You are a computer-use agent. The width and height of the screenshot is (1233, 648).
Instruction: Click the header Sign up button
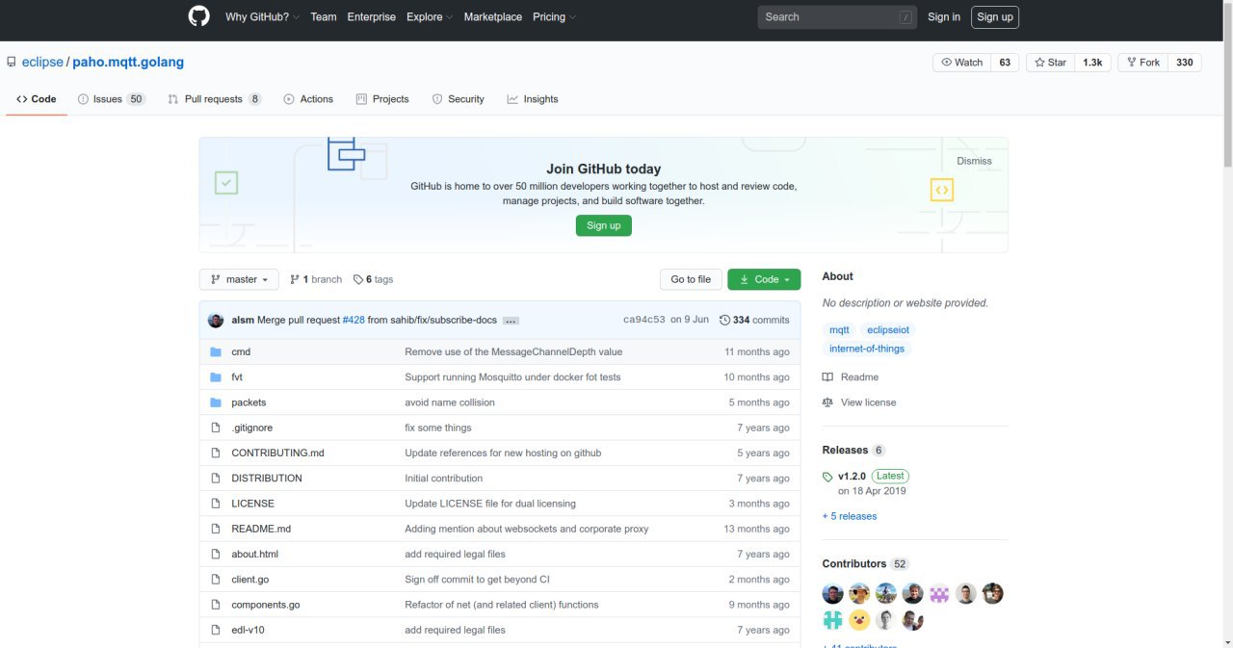(994, 17)
